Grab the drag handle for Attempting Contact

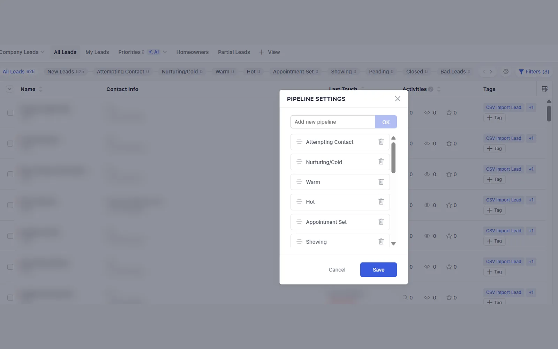(299, 142)
